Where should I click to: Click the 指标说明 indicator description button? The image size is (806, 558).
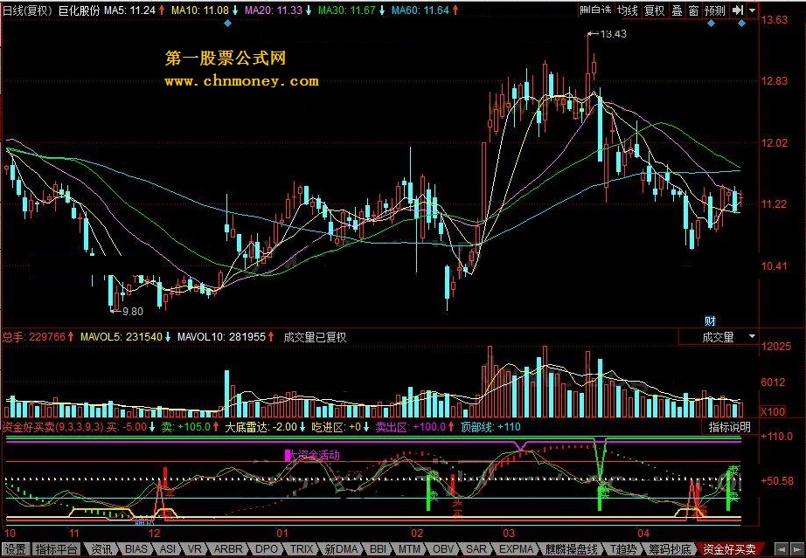click(x=729, y=427)
